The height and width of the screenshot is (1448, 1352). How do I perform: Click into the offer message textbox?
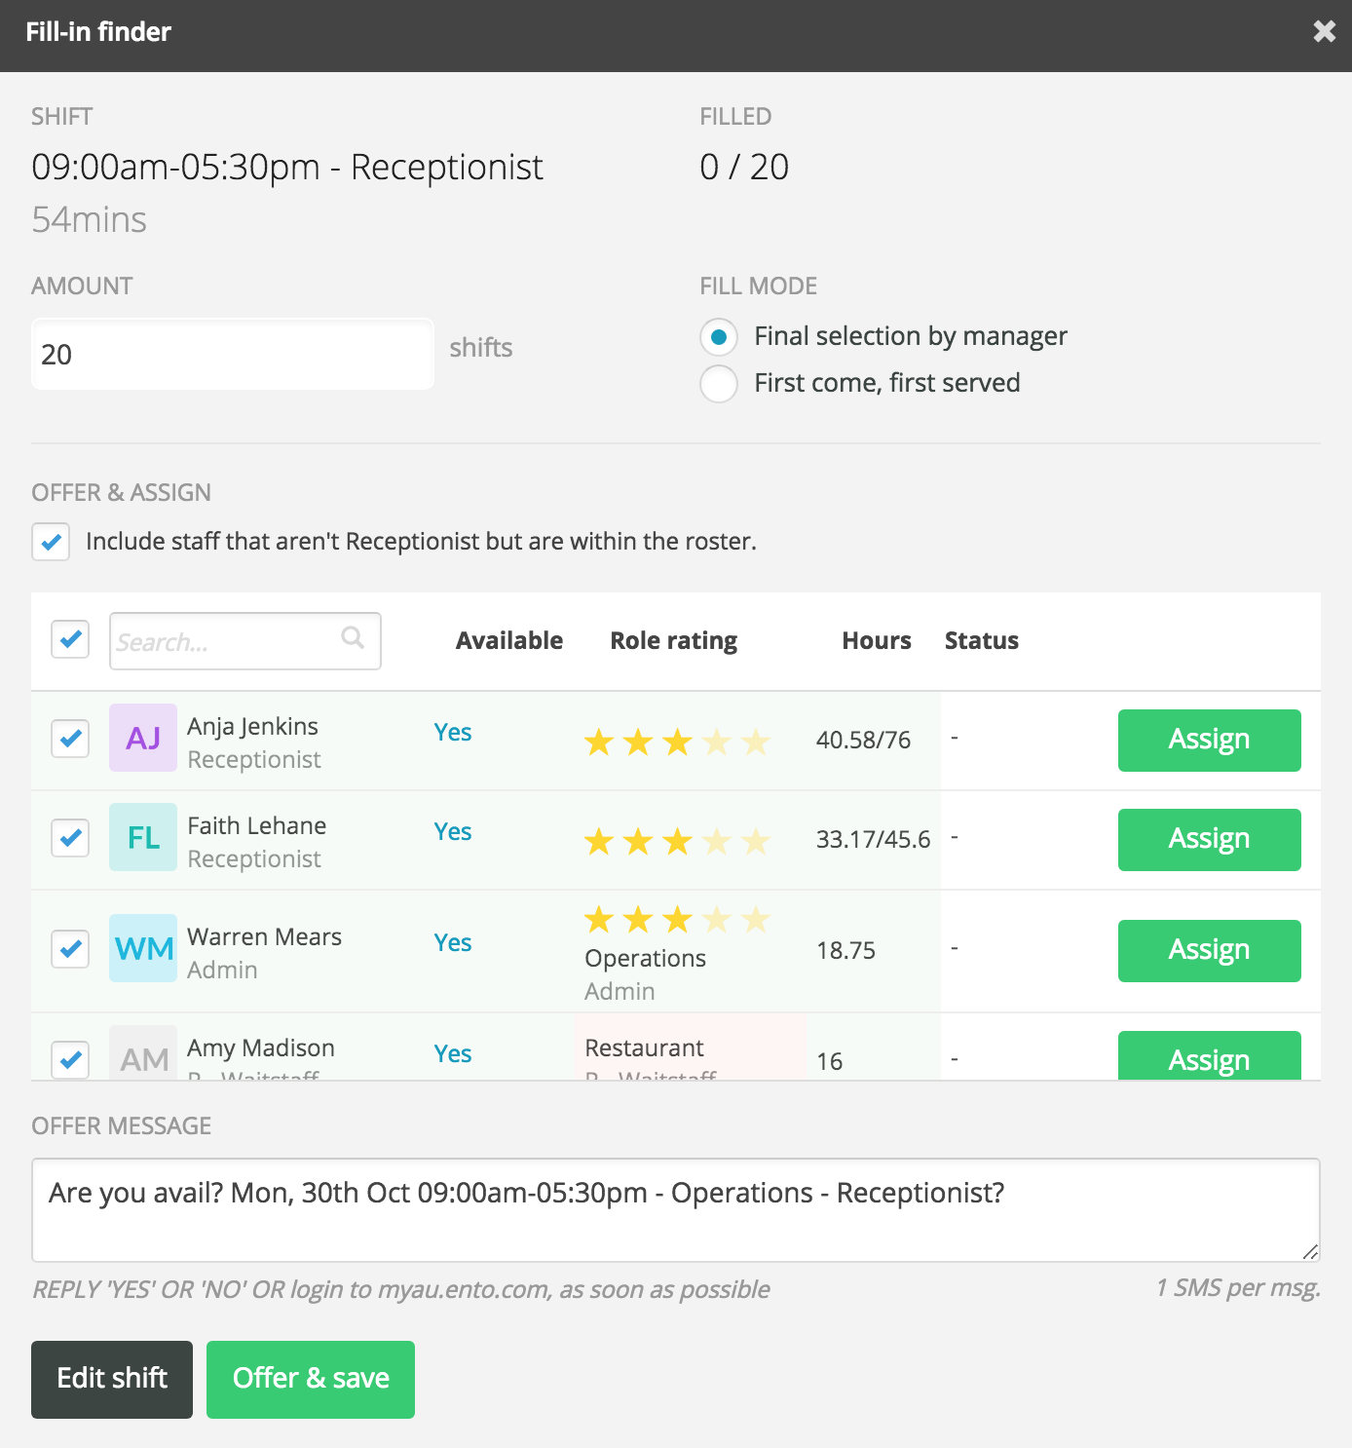point(676,1210)
